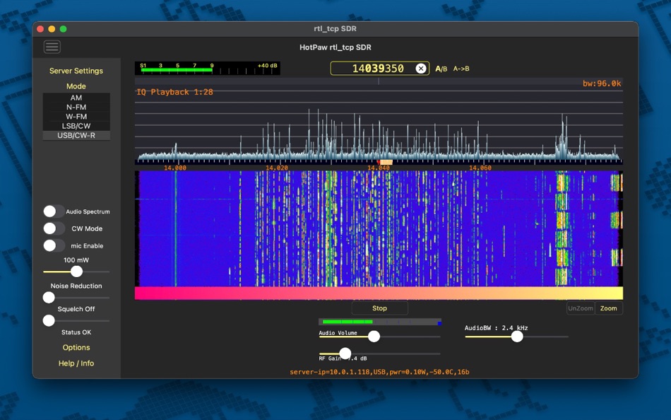Select USB/CW-R mode
Screen dimensions: 671x420
(x=76, y=135)
